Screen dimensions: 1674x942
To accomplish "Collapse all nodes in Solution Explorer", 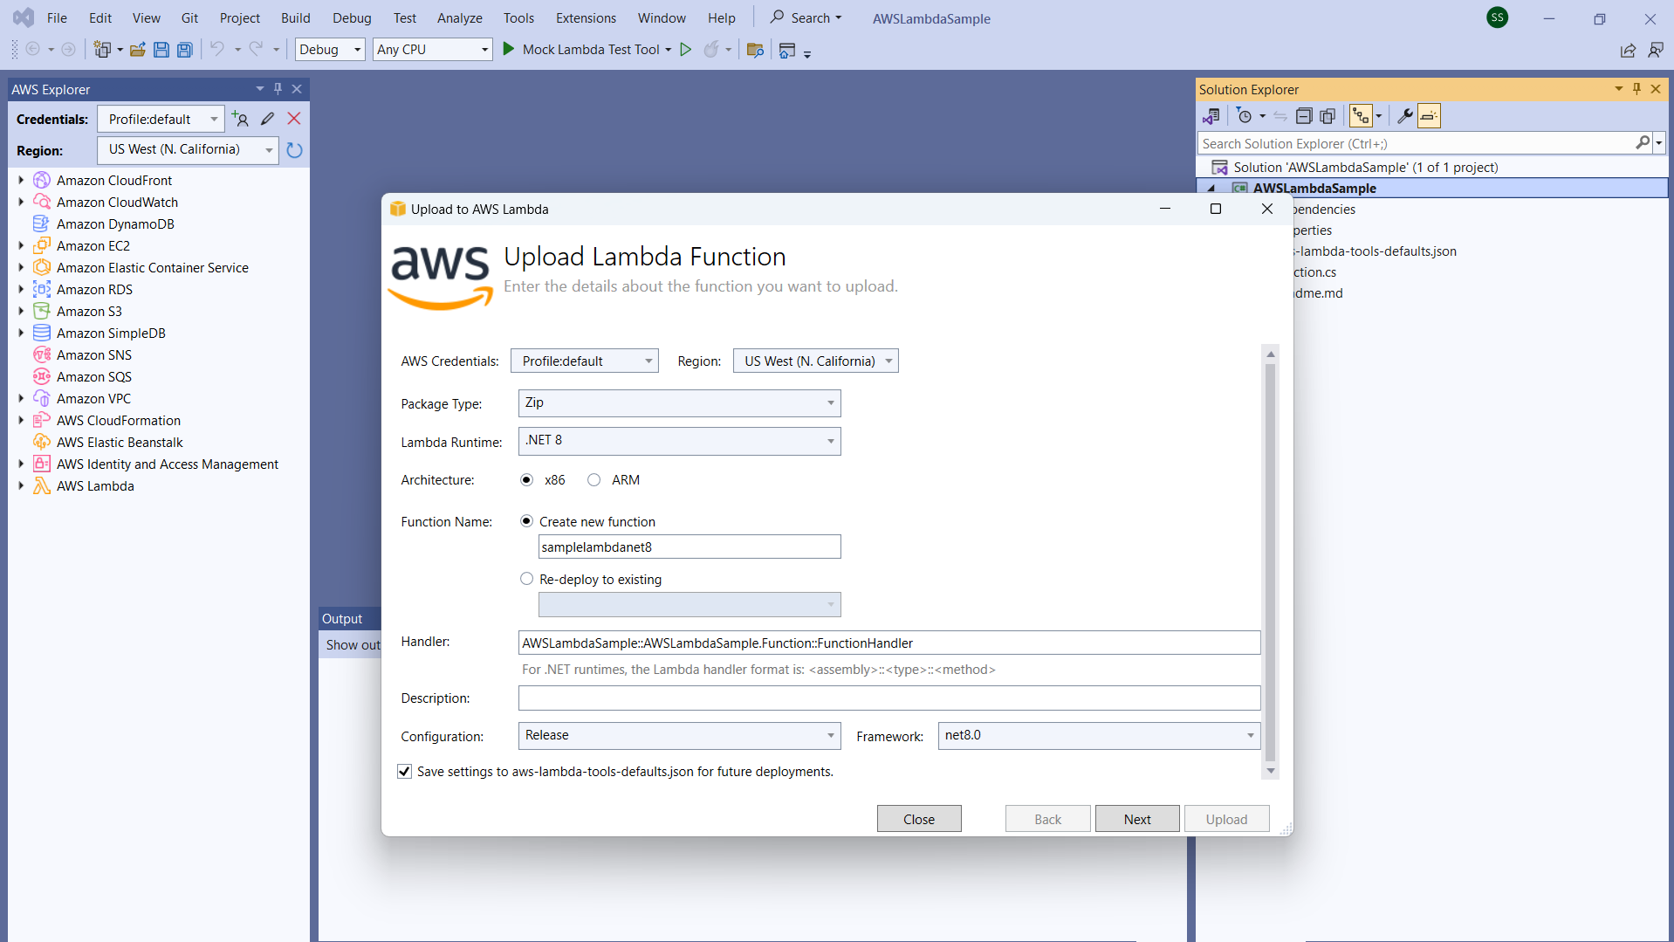I will coord(1304,115).
